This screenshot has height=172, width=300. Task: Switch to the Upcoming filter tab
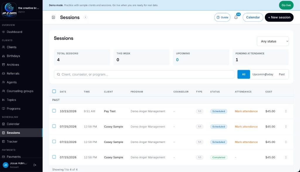[x=259, y=74]
